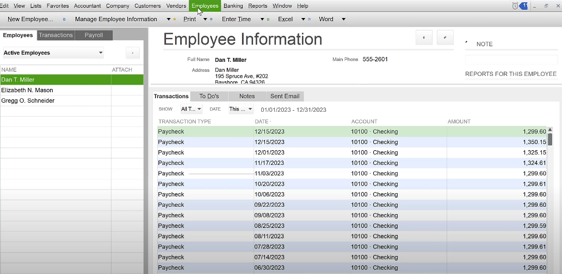This screenshot has height=274, width=562.
Task: Open the Sent Email tab
Action: click(x=285, y=96)
